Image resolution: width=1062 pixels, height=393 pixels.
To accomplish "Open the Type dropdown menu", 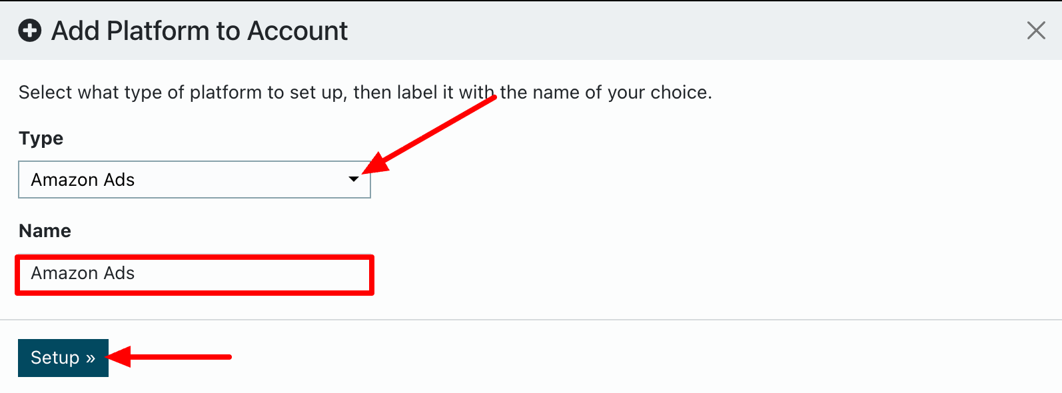I will pos(194,180).
